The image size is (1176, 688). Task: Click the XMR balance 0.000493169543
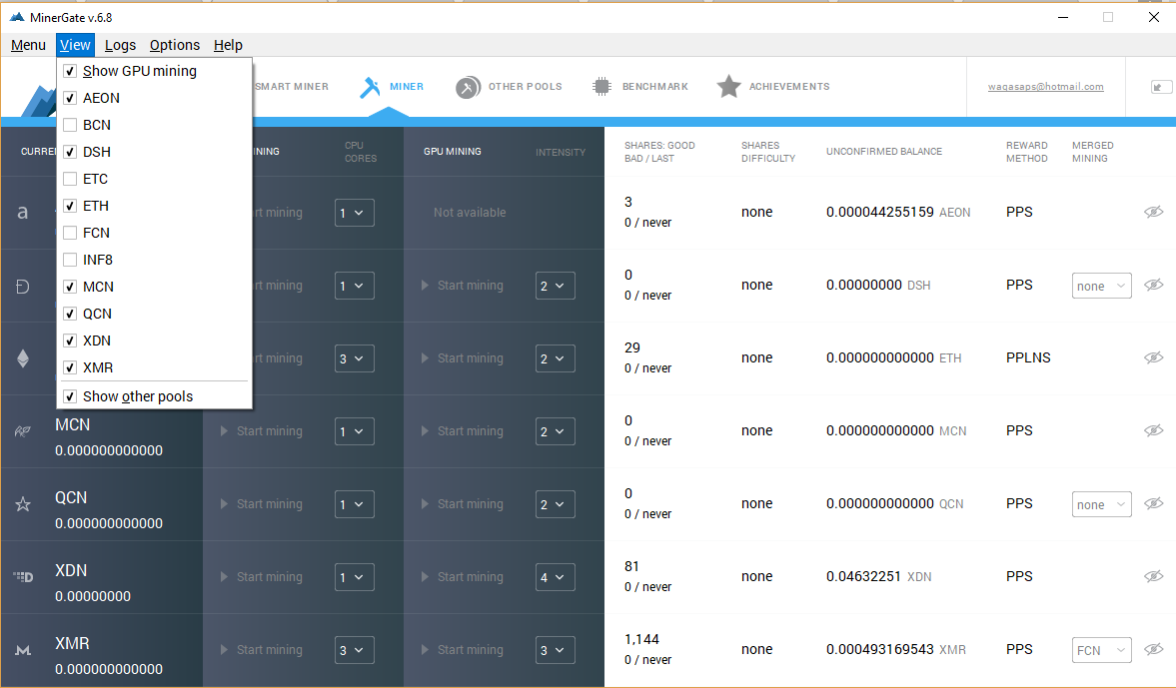click(880, 649)
